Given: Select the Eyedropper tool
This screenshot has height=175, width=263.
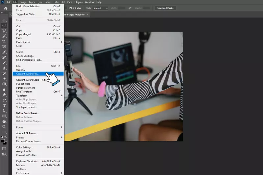Looking at the screenshot, I should click(x=4, y=52).
